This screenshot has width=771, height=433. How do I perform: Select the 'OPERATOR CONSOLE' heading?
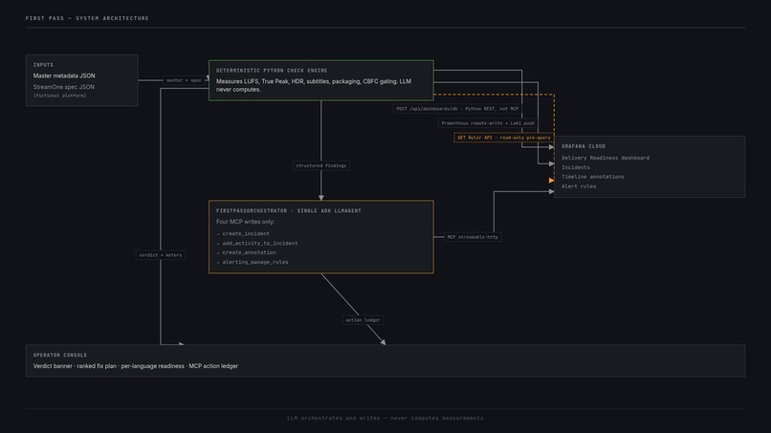(x=60, y=355)
